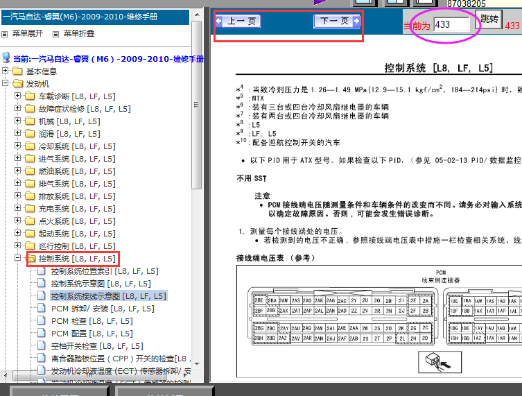Screen dimensions: 522x396
Task: Expand the 充电系统 [L8, LF, L5] node
Action: (x=17, y=208)
